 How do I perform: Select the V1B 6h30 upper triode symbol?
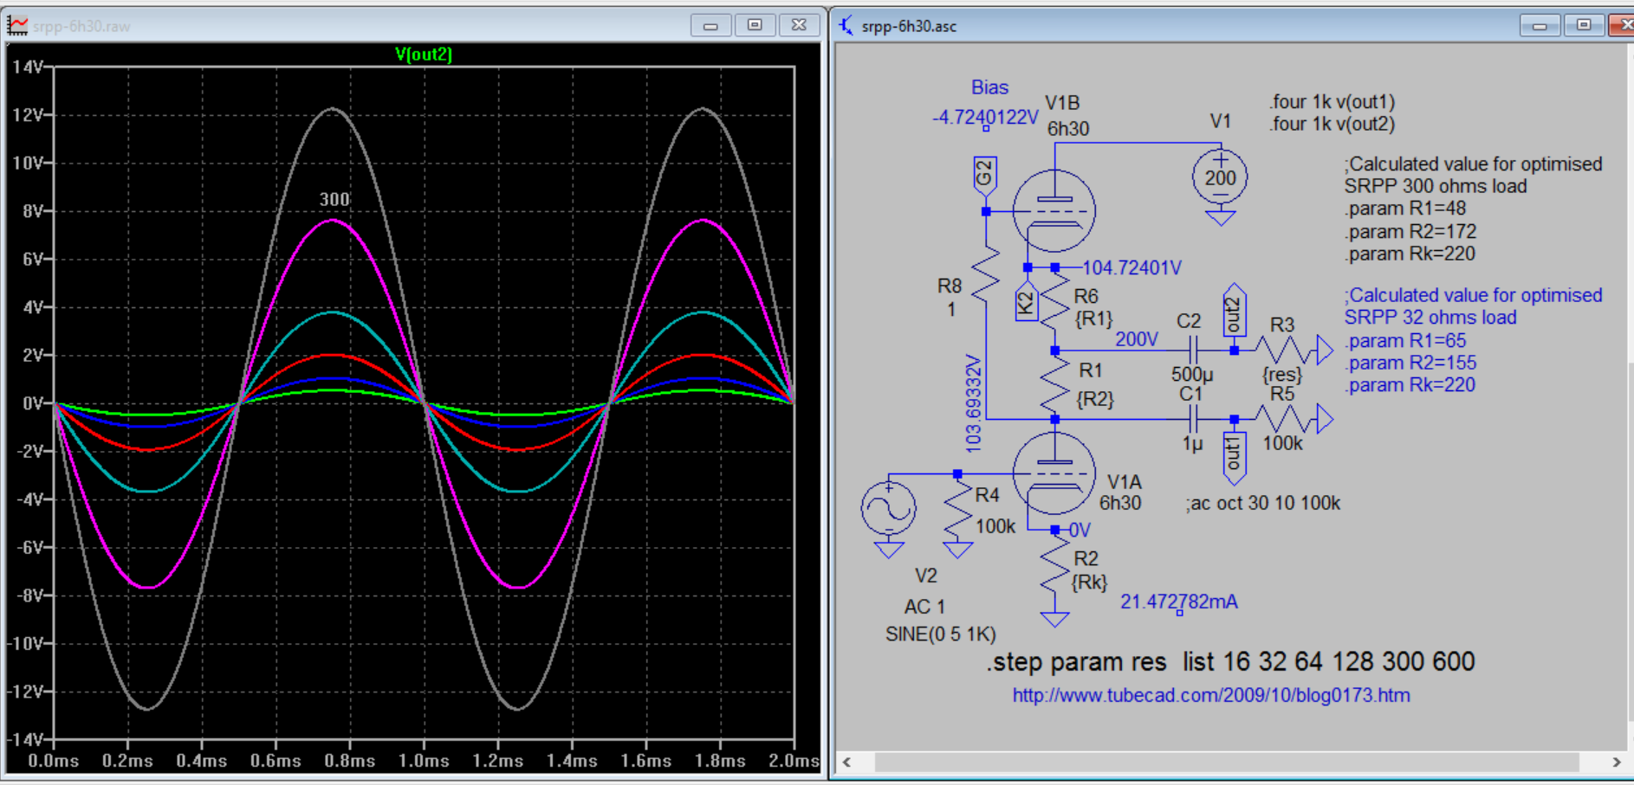(1054, 211)
